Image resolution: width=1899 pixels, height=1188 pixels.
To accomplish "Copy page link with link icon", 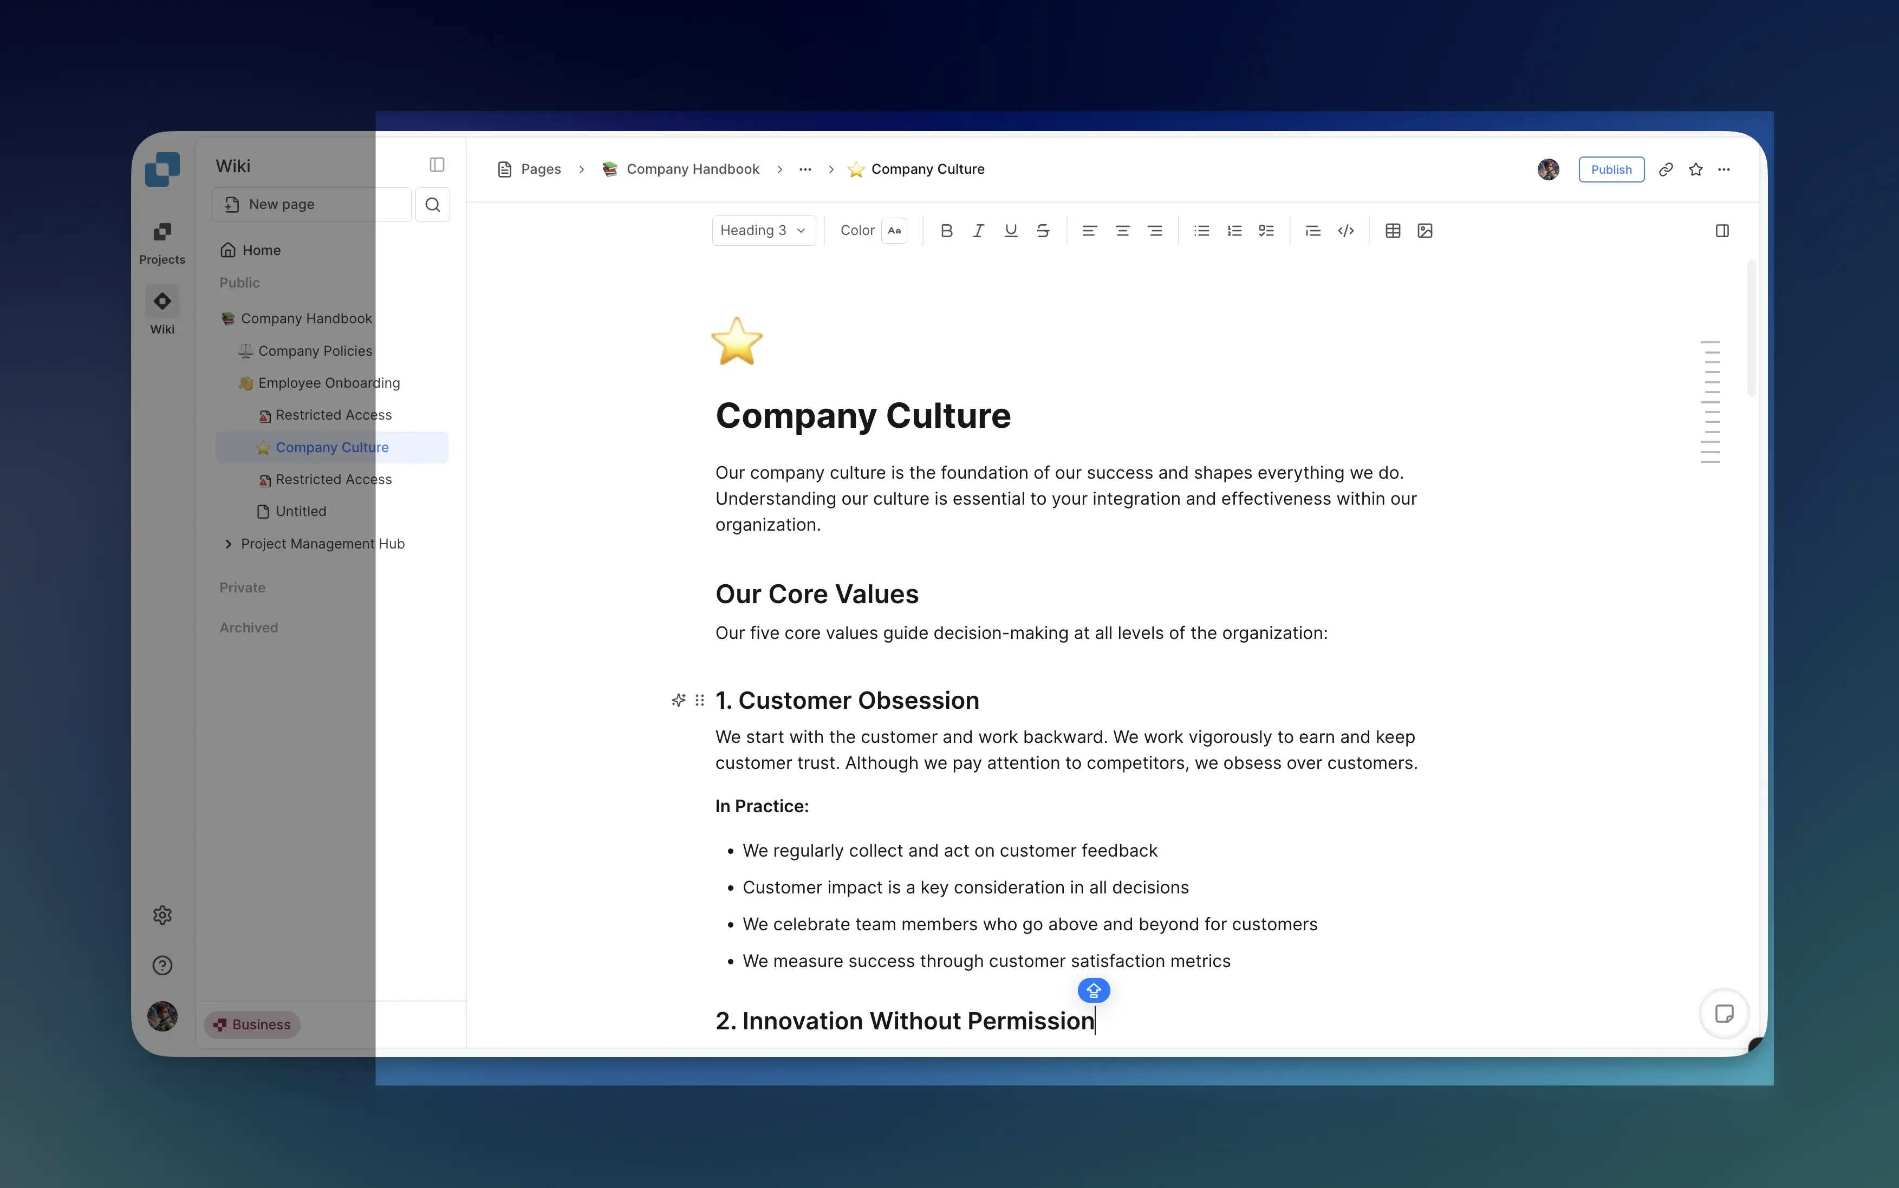I will [1666, 169].
